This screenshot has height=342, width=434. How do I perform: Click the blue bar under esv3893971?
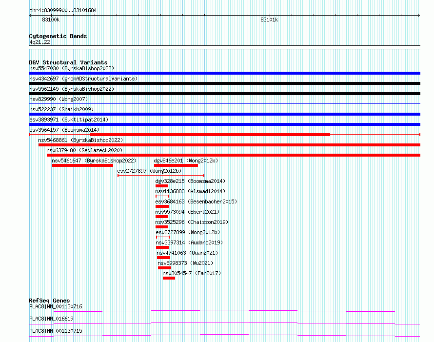coord(224,124)
